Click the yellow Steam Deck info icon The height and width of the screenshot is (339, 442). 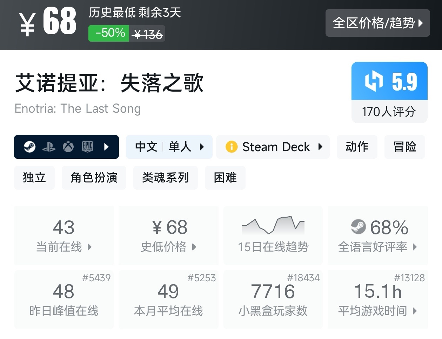[x=232, y=147]
